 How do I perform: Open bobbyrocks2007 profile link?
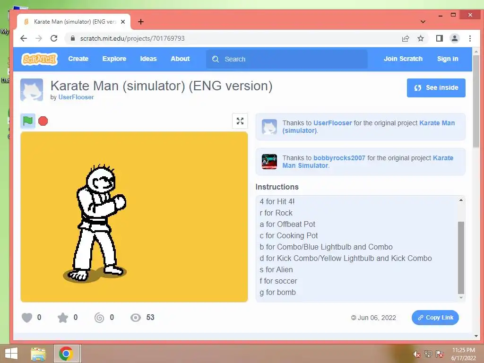[x=339, y=158]
